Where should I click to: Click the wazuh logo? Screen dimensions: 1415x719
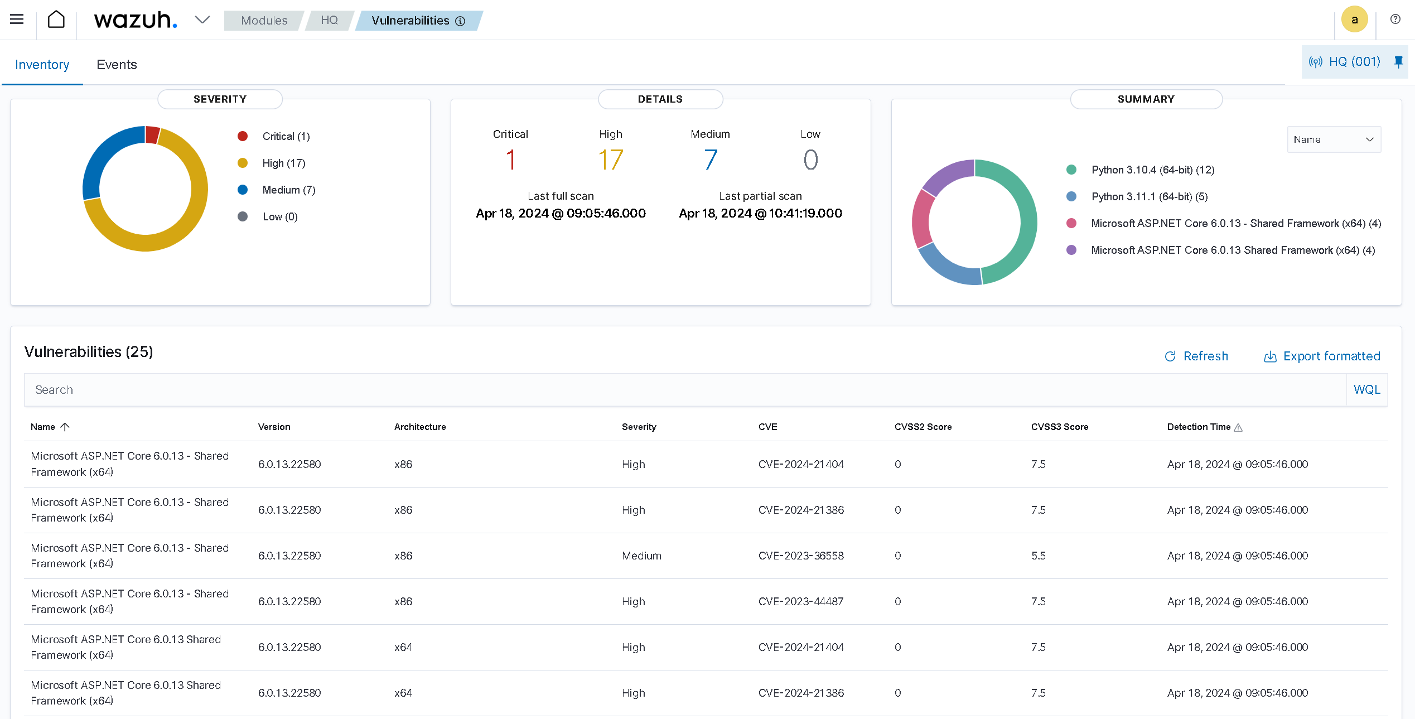(x=136, y=20)
